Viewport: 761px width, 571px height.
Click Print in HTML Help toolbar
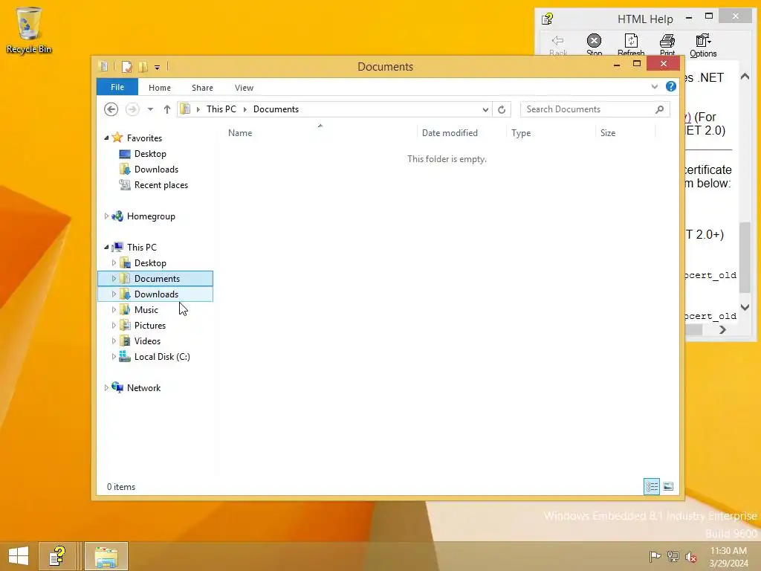667,45
